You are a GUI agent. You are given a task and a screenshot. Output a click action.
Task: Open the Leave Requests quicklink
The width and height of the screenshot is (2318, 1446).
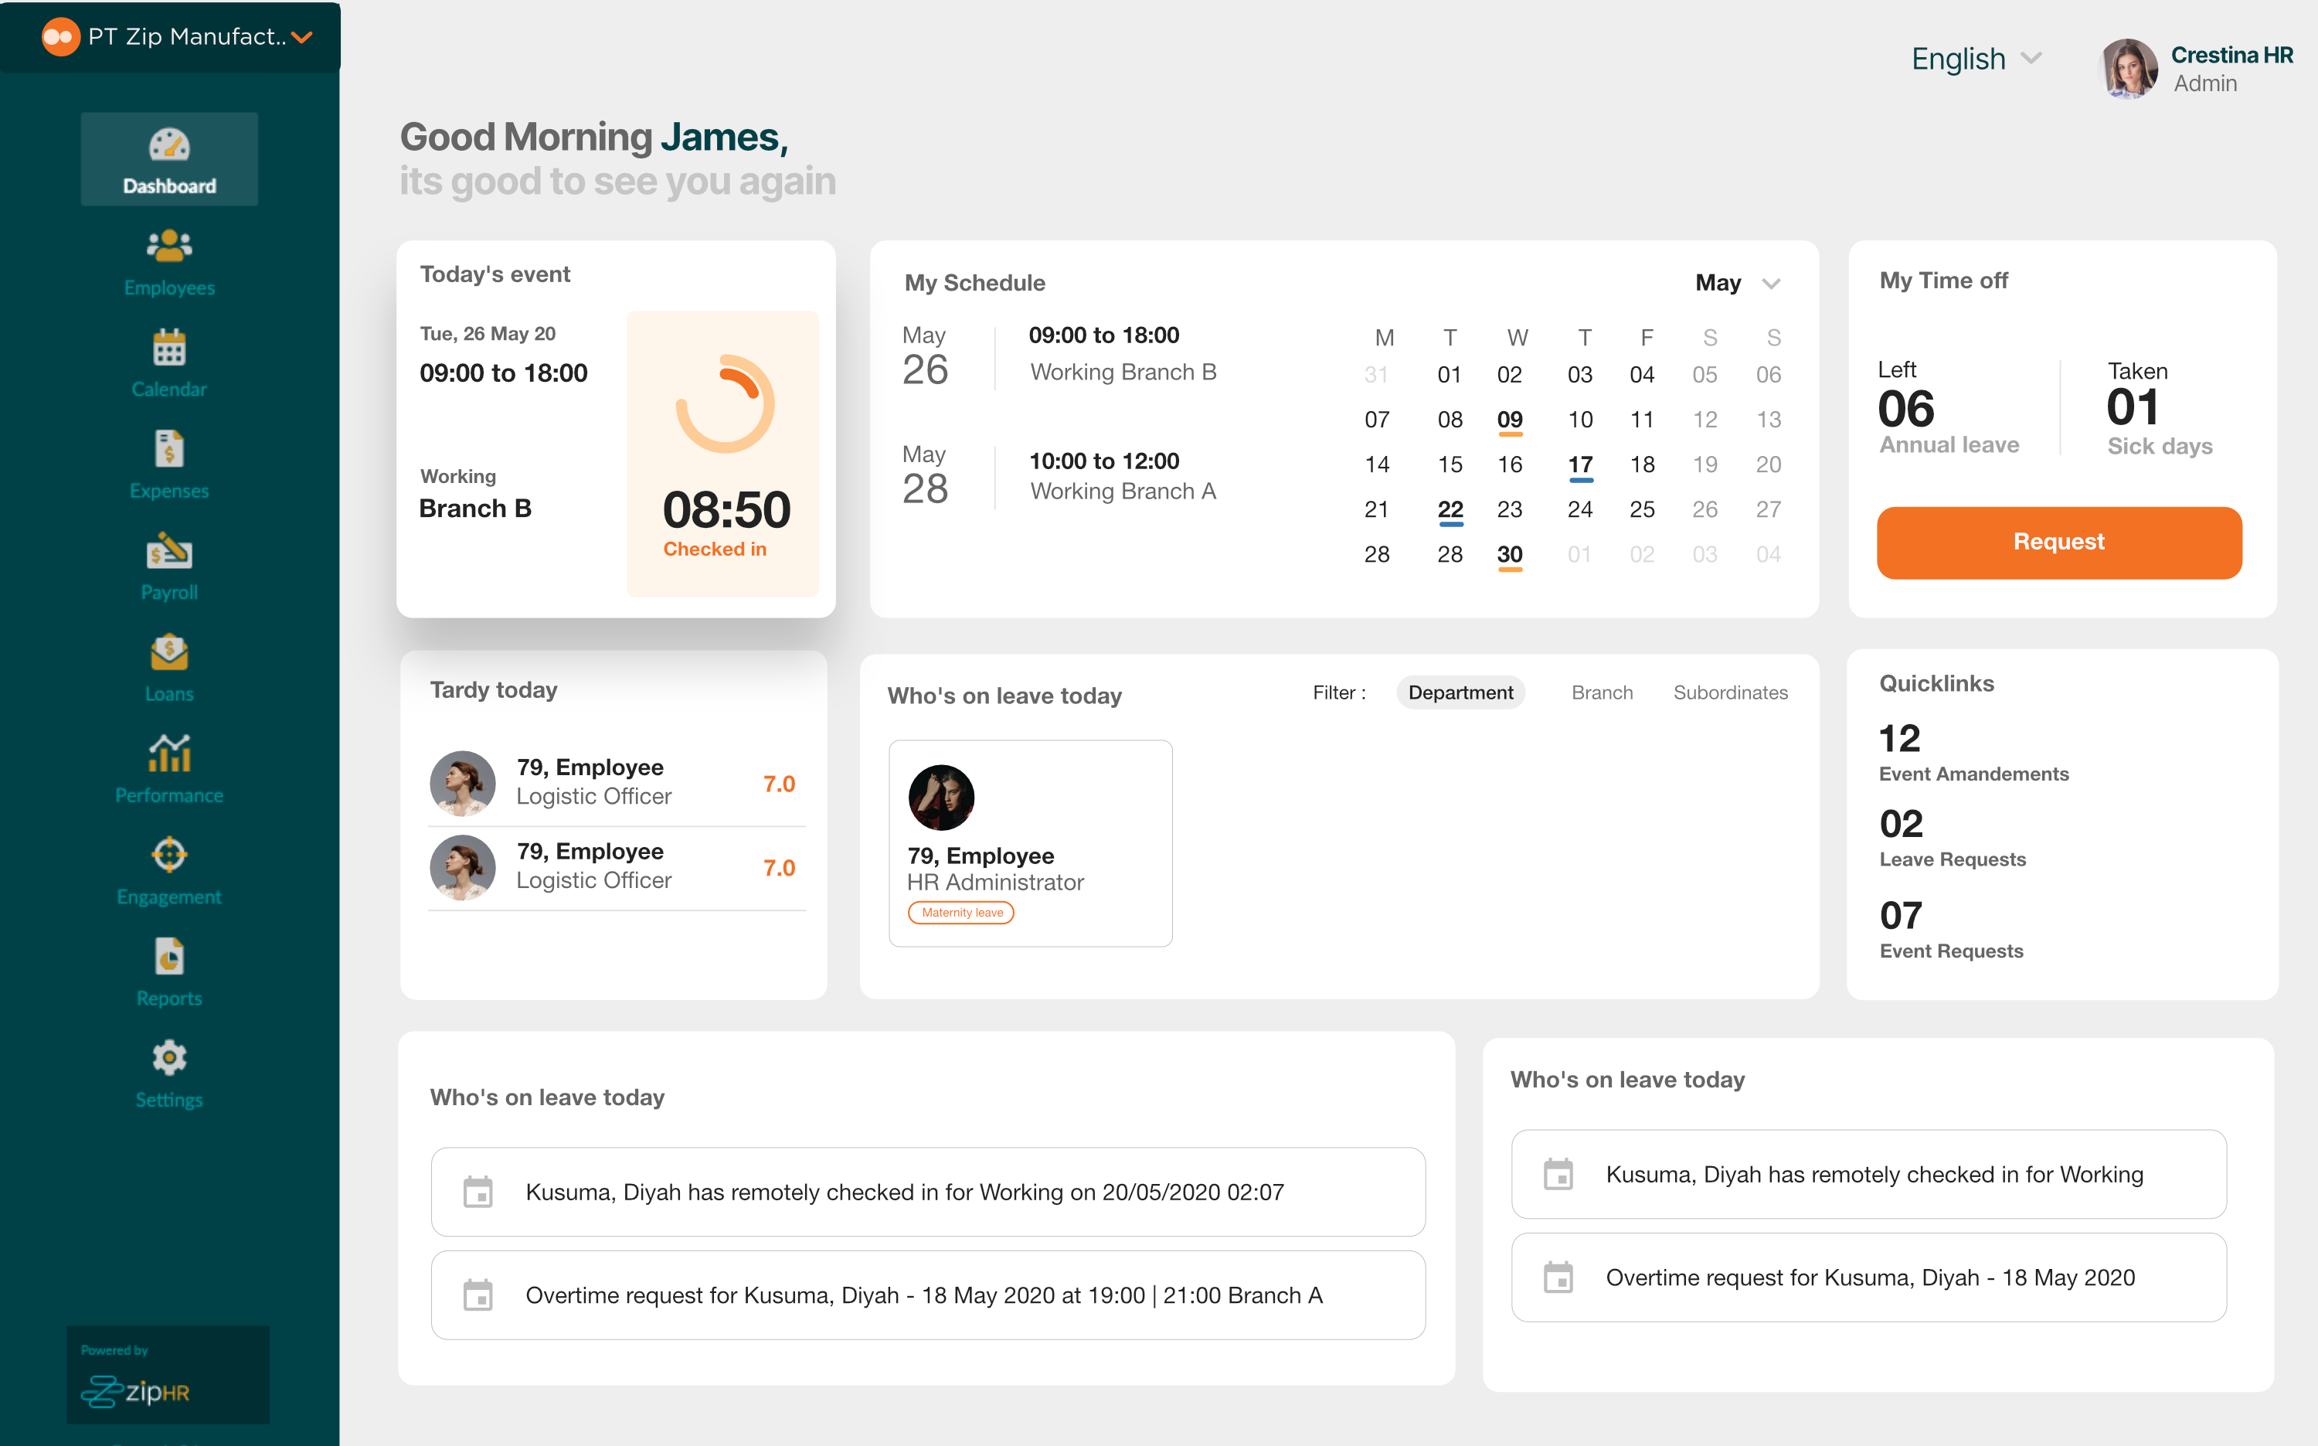[x=1951, y=858]
